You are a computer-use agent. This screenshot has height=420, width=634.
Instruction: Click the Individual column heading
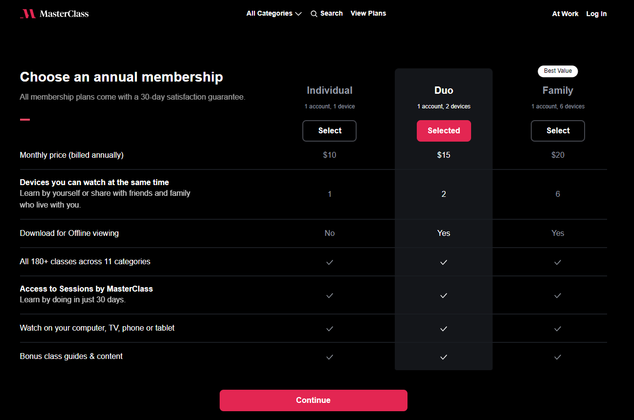pos(329,90)
